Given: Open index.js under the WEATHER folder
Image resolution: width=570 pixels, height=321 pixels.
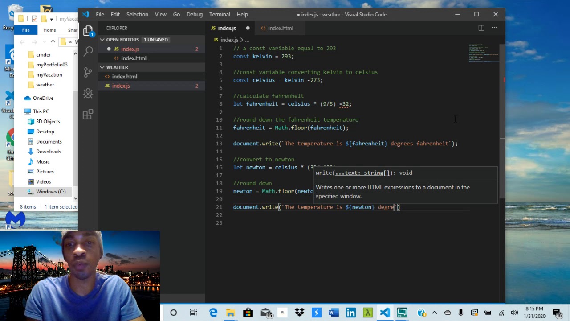Looking at the screenshot, I should 151,86.
